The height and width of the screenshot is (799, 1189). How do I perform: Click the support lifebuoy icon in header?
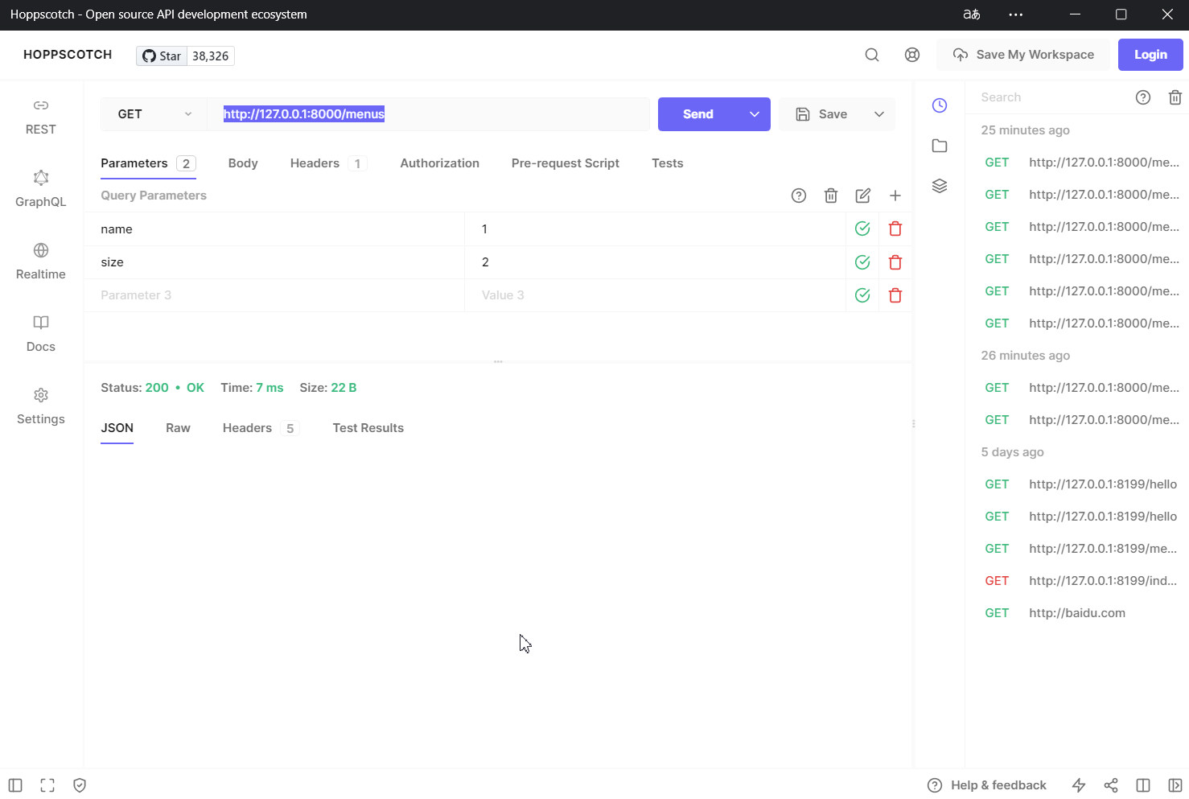click(912, 55)
